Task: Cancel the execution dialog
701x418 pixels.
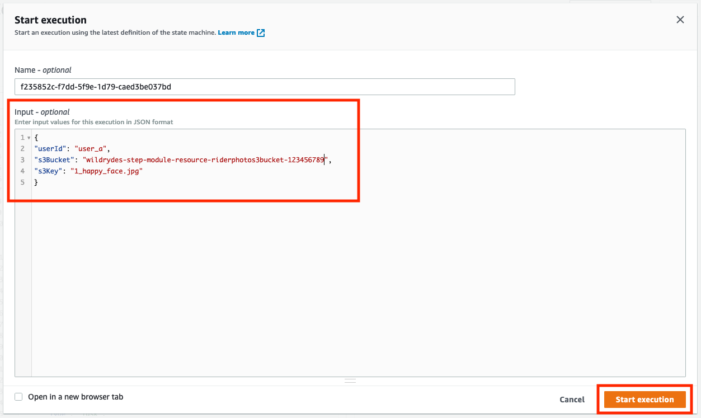Action: pos(572,400)
